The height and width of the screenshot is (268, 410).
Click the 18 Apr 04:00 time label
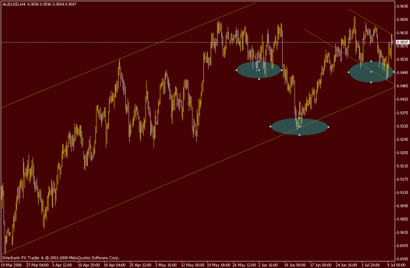(x=114, y=265)
